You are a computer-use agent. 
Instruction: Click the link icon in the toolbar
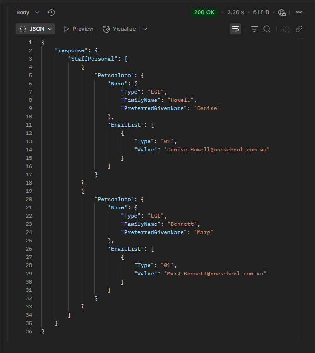pos(299,29)
